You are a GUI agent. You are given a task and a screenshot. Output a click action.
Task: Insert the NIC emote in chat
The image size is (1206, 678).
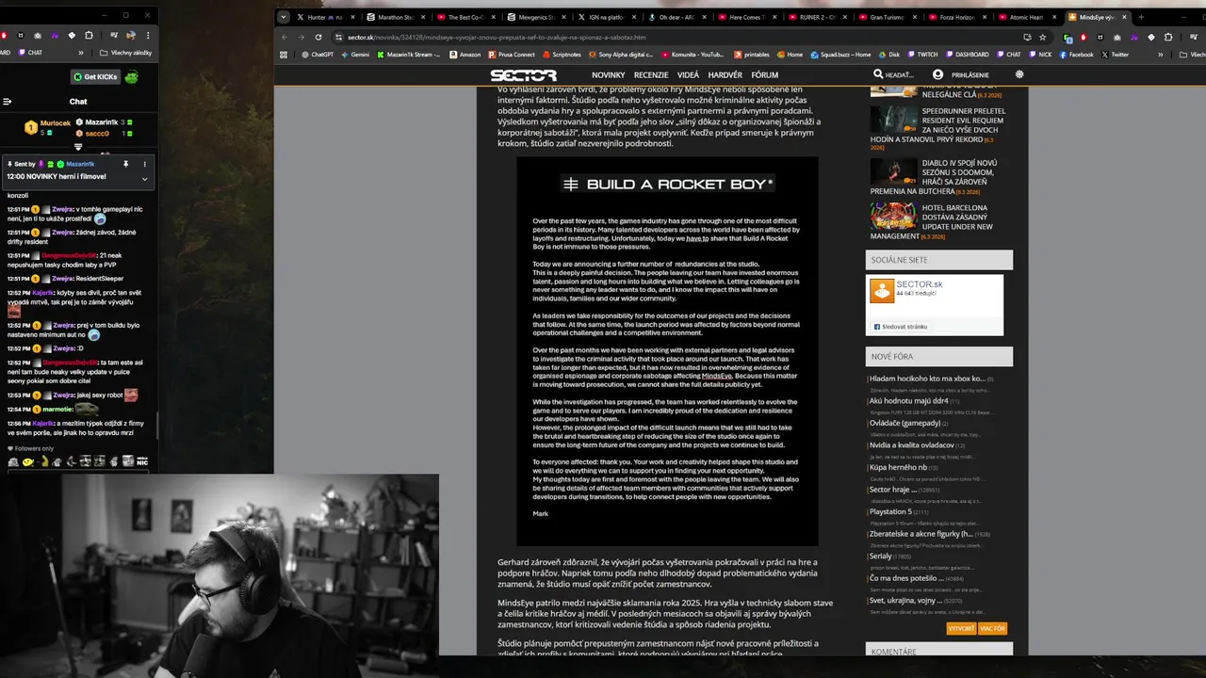point(142,461)
